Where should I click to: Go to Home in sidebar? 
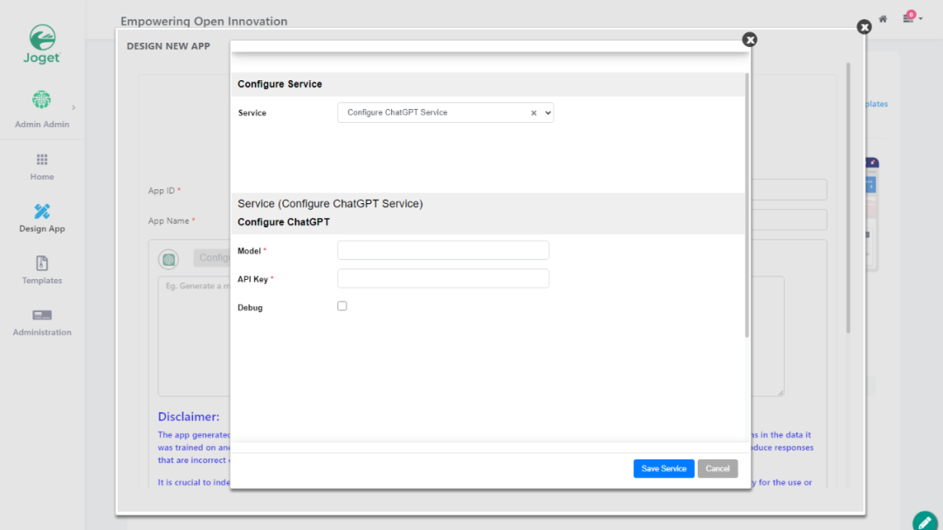click(x=42, y=166)
